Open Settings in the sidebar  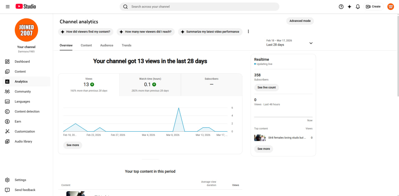[26, 180]
